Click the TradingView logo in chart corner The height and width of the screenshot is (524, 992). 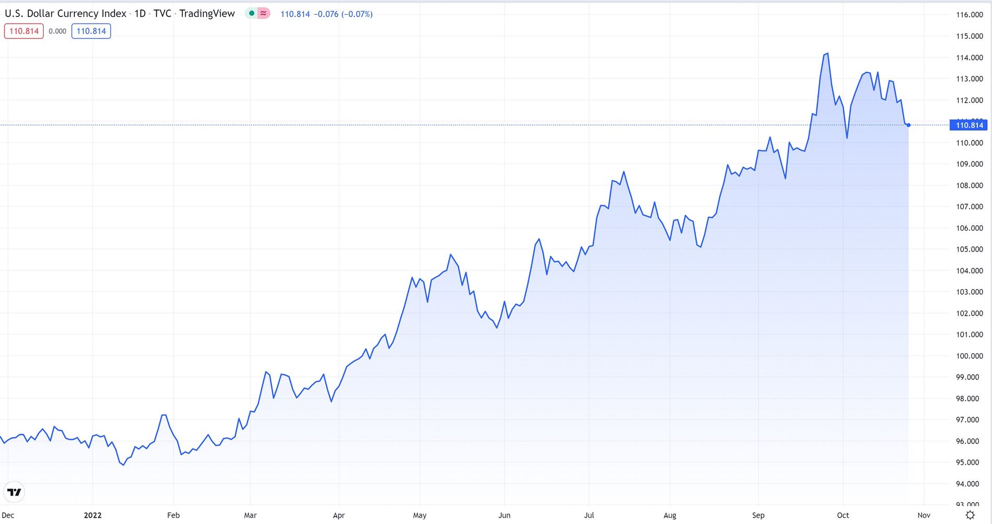click(x=14, y=492)
